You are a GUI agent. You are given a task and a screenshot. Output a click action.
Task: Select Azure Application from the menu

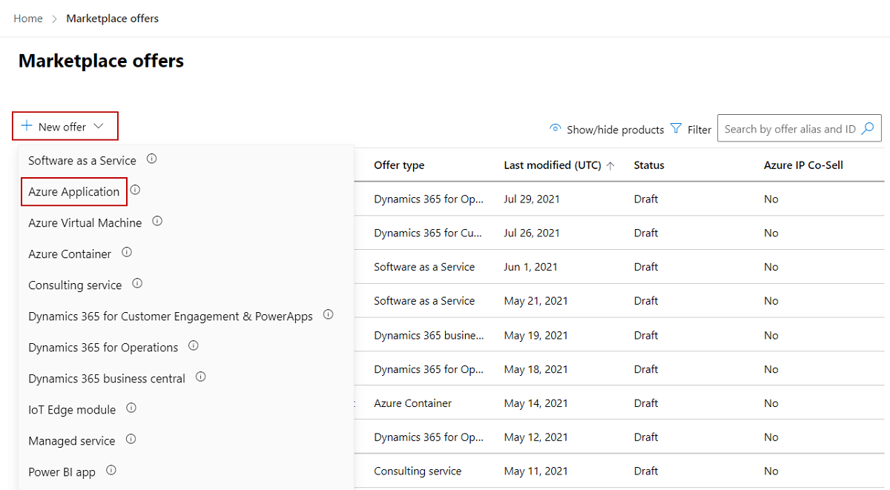point(73,191)
